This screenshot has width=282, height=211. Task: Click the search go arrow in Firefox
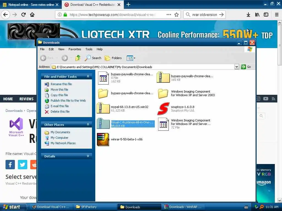pos(222,15)
